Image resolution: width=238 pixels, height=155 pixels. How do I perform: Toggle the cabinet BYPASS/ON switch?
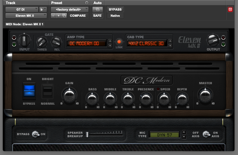tap(36, 134)
